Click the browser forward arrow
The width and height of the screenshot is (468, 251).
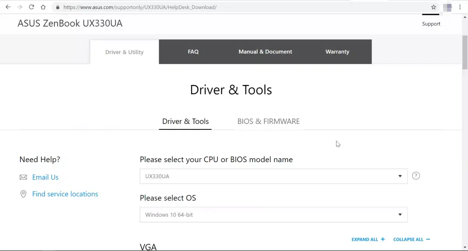[20, 7]
